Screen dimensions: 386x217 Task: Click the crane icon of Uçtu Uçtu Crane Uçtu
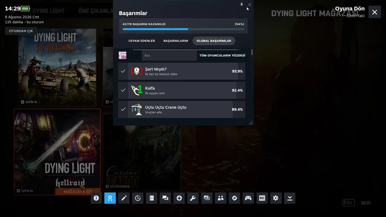point(136,109)
